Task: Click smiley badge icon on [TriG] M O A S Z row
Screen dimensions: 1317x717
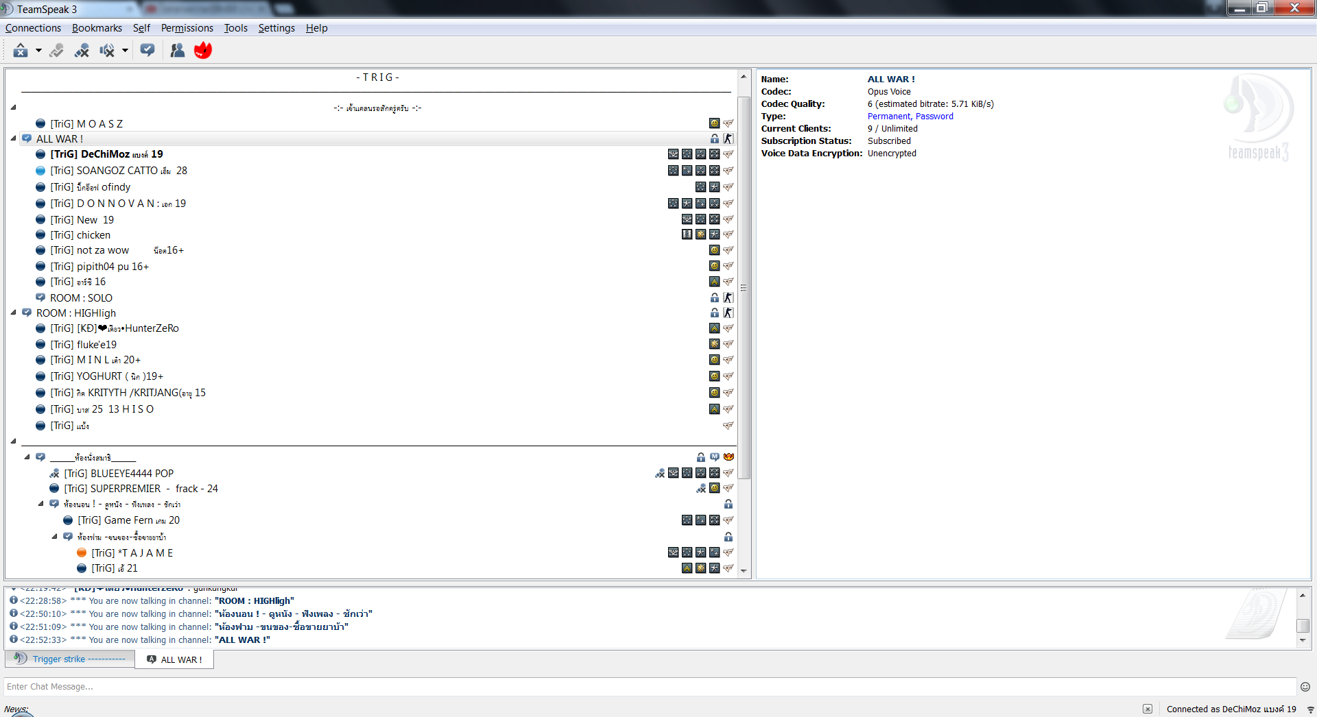Action: tap(715, 123)
